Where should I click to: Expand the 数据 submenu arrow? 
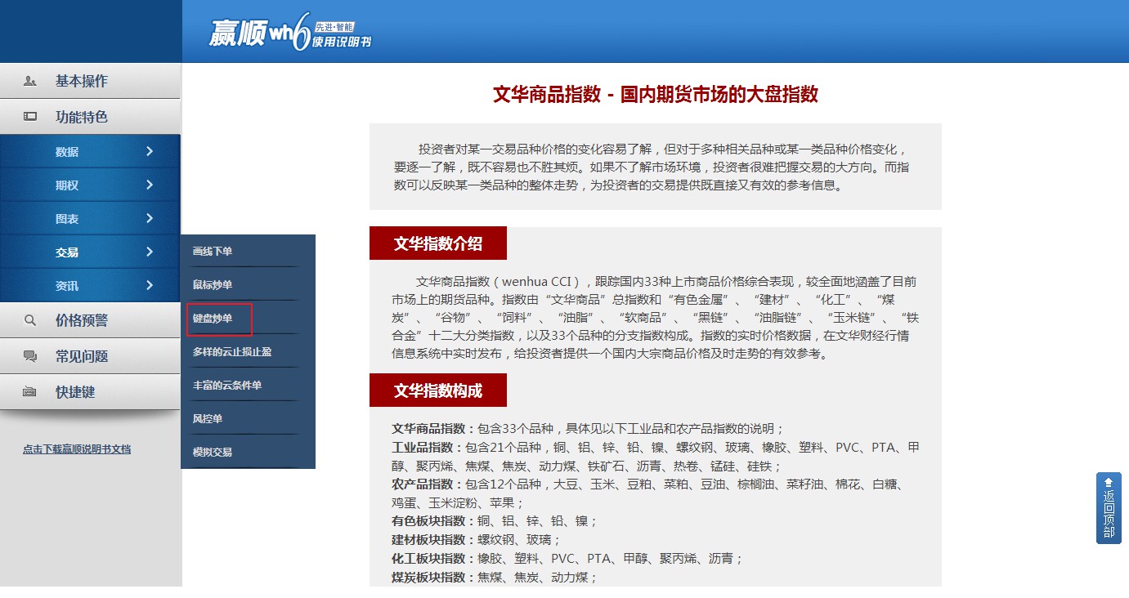tap(150, 151)
